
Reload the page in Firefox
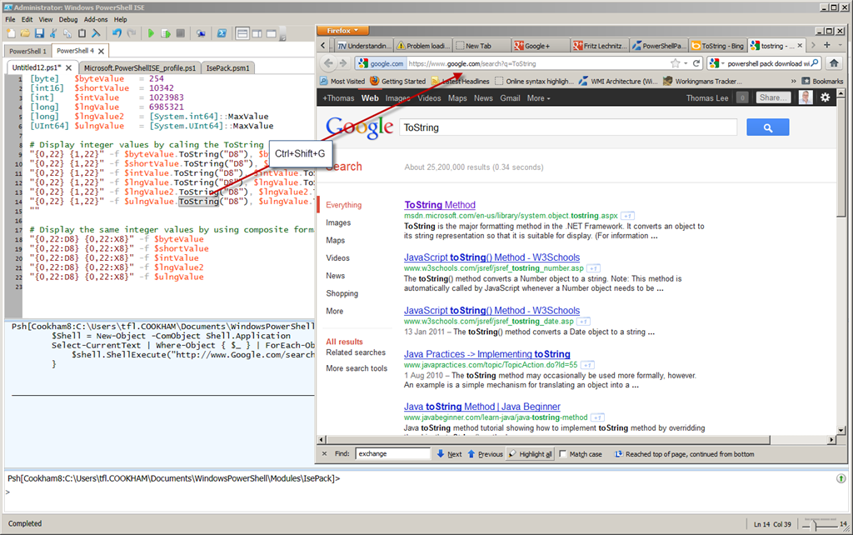[x=696, y=63]
